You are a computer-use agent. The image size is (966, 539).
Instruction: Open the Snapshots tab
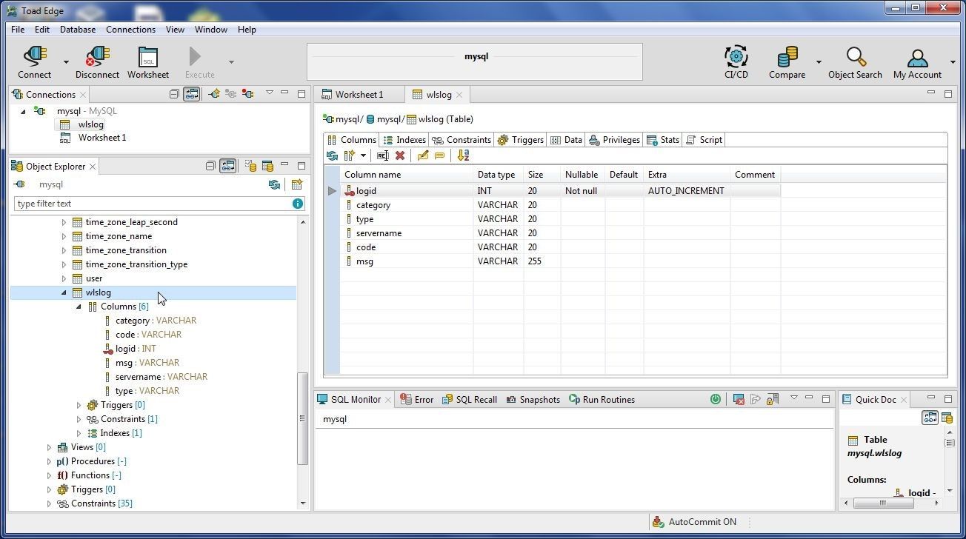point(533,399)
